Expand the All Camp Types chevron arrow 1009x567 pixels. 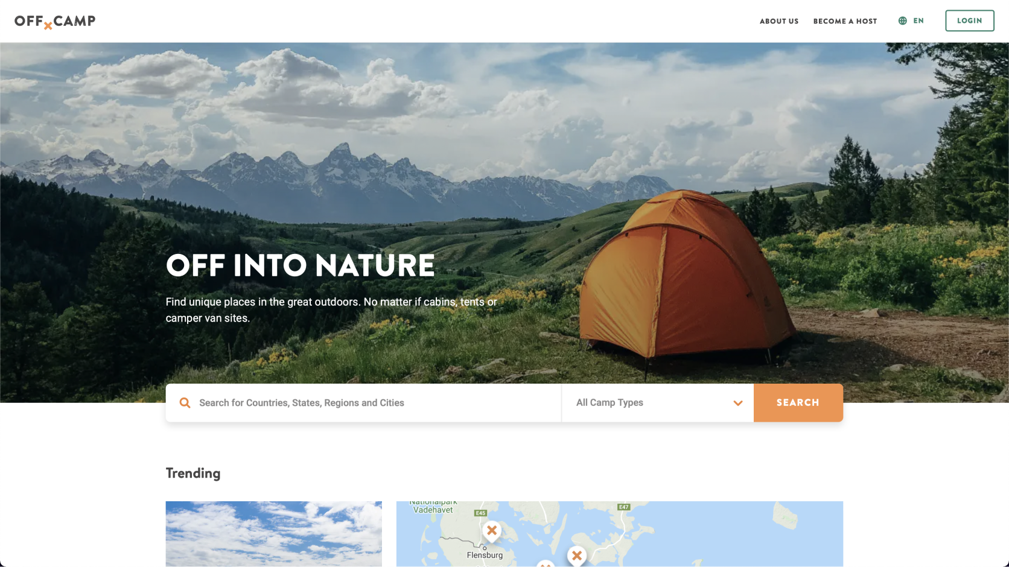coord(737,403)
